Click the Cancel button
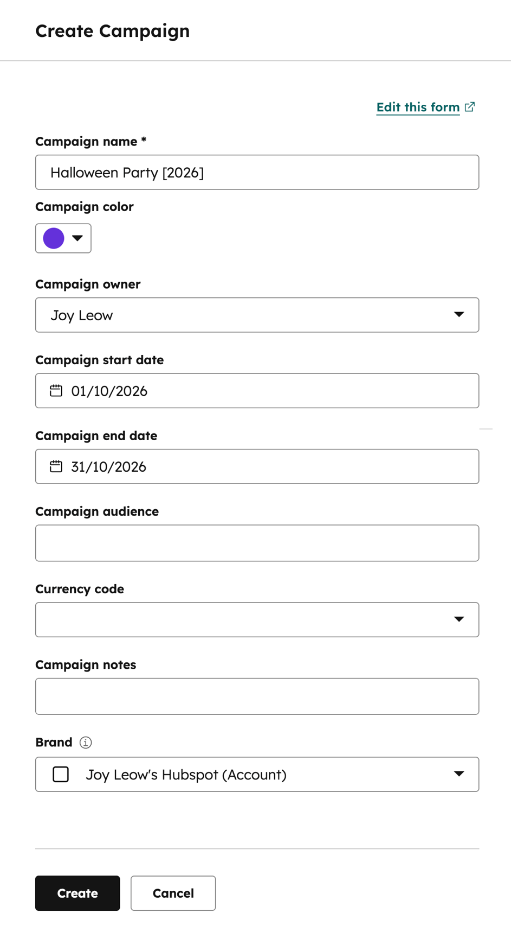This screenshot has height=932, width=511. tap(173, 893)
